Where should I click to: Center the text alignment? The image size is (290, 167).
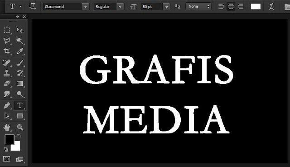click(231, 6)
